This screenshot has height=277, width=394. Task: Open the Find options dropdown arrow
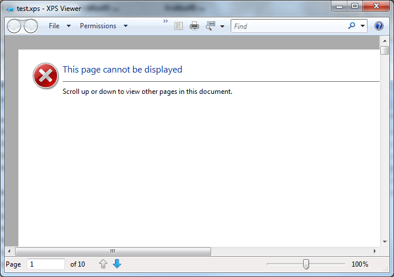click(362, 26)
